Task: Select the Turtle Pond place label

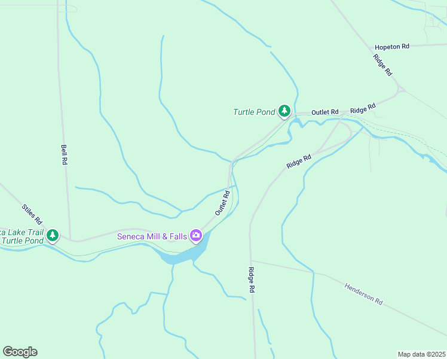Action: click(255, 112)
